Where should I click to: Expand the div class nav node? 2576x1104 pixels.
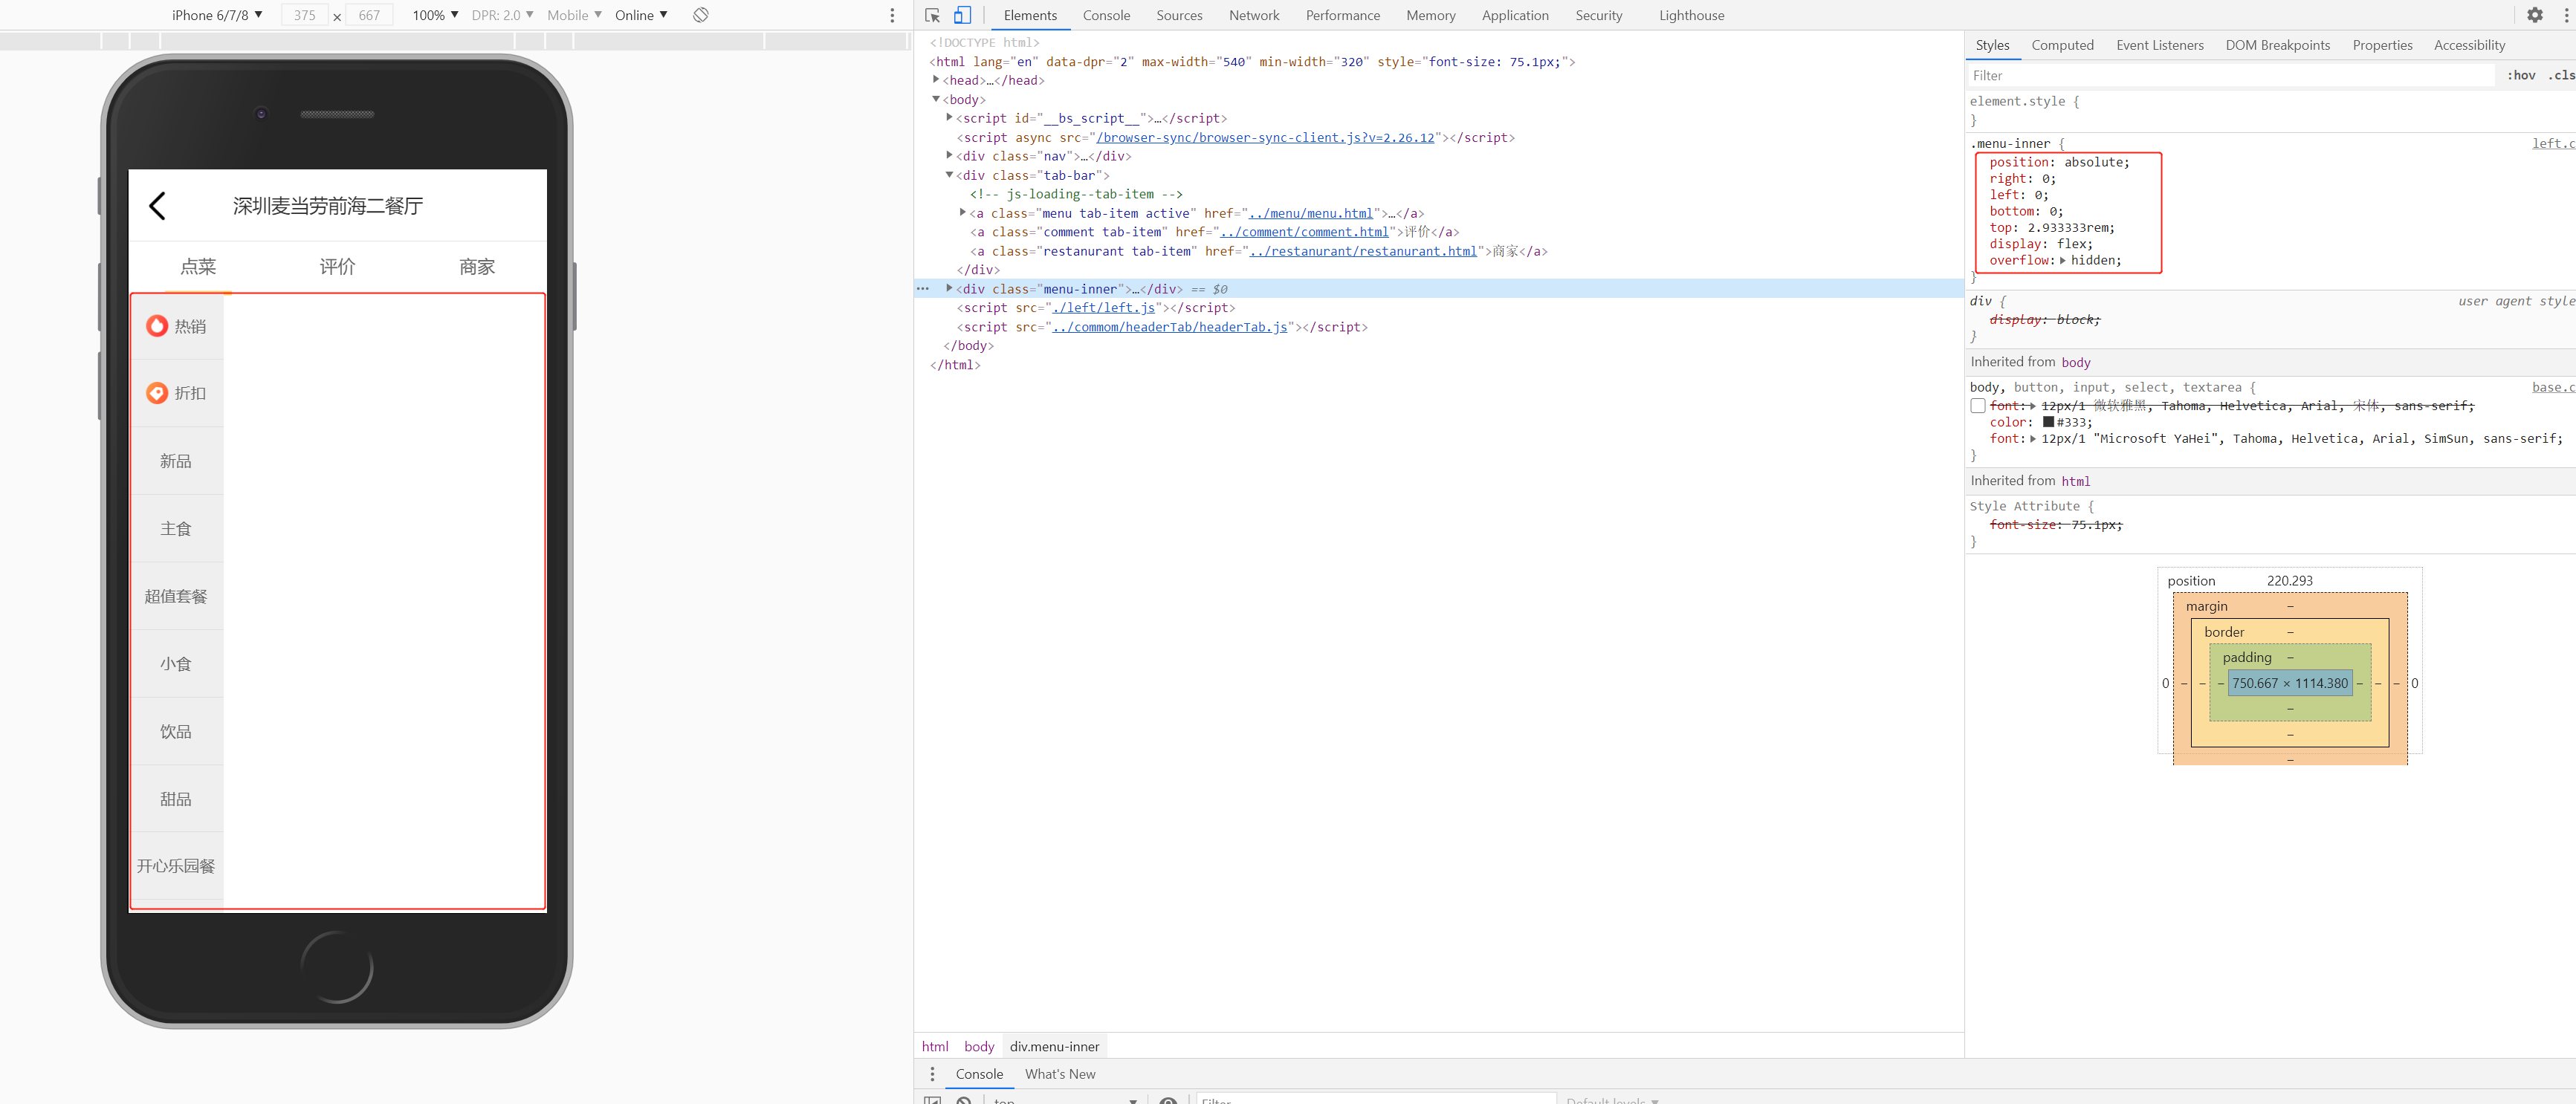pos(949,156)
